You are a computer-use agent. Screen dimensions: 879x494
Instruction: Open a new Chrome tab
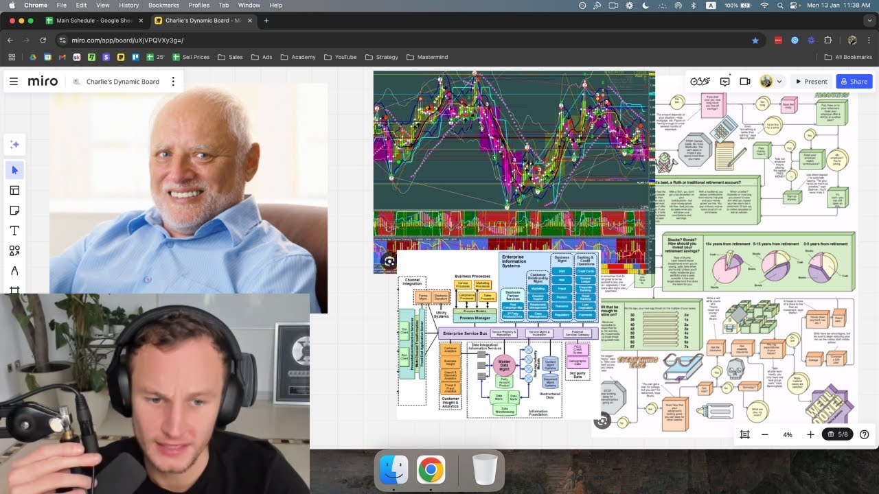click(266, 21)
